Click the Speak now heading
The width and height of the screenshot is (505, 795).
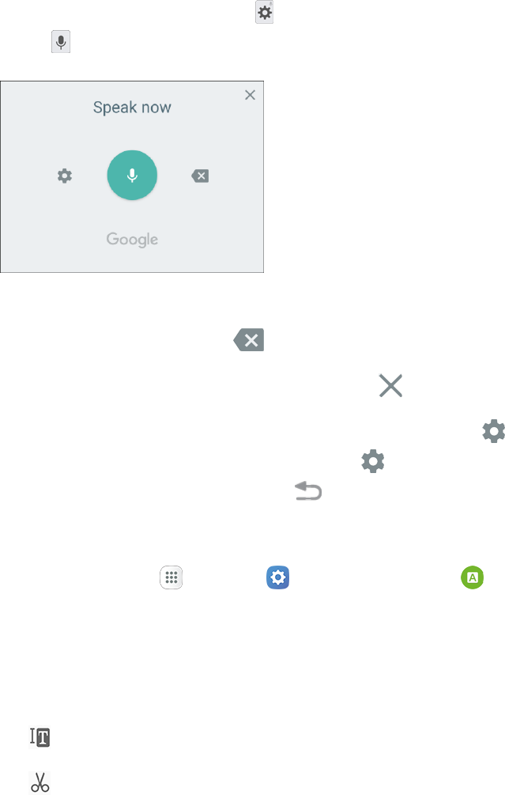[132, 108]
